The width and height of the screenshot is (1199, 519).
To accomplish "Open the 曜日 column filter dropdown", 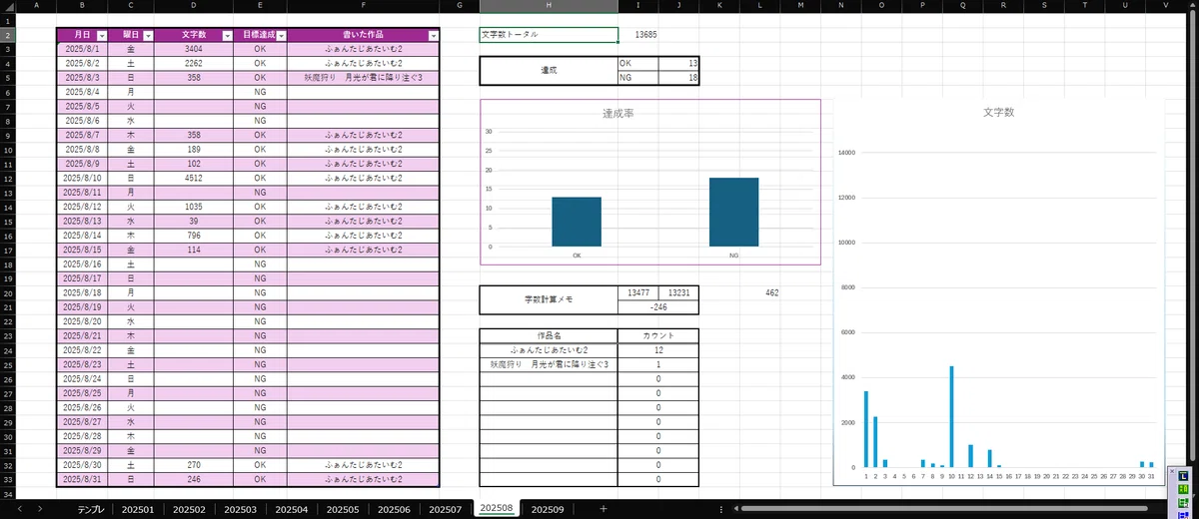I will coord(147,35).
